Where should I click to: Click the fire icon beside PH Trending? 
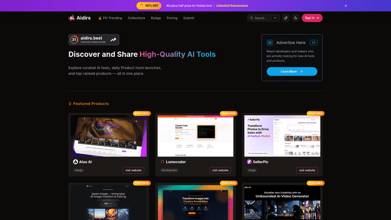tap(100, 18)
